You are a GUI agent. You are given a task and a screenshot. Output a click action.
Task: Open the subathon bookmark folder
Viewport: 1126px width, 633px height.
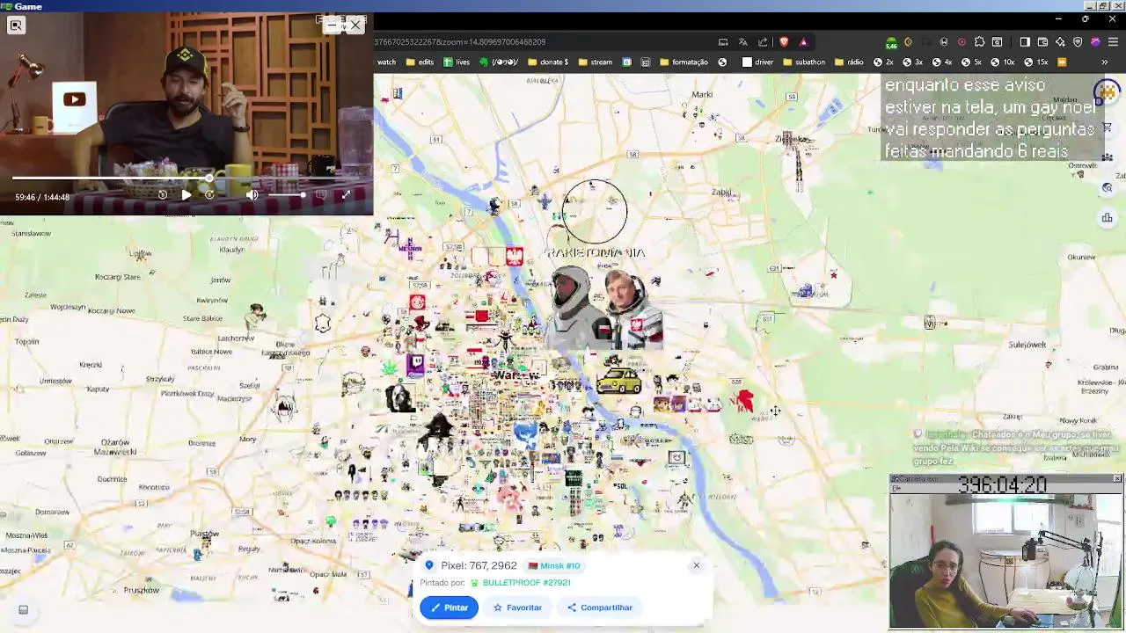coord(802,62)
